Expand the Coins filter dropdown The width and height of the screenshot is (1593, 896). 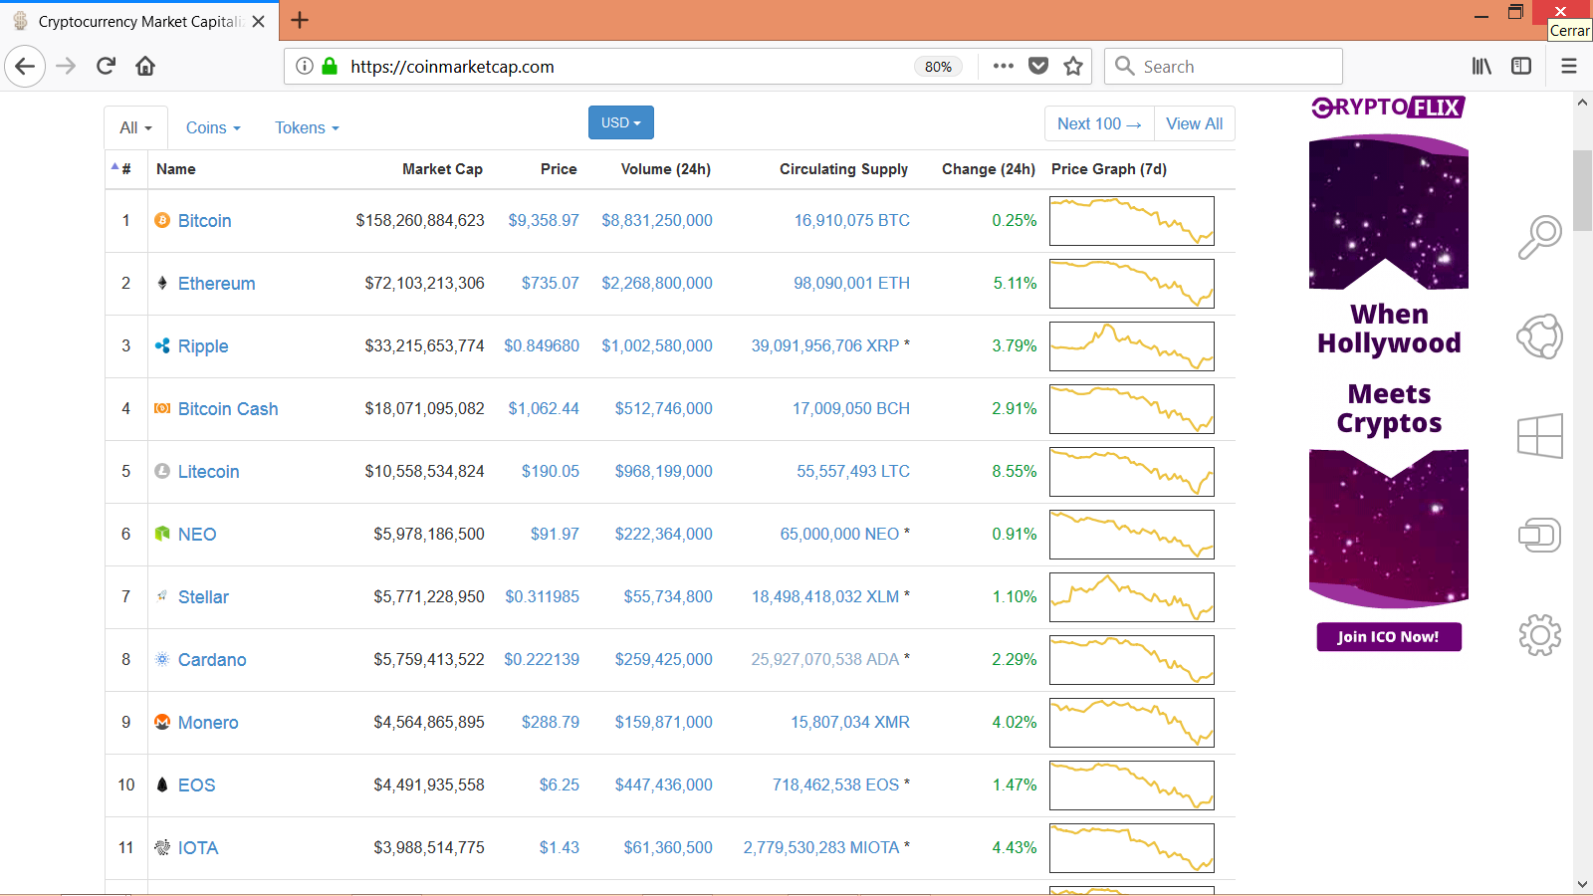click(211, 127)
